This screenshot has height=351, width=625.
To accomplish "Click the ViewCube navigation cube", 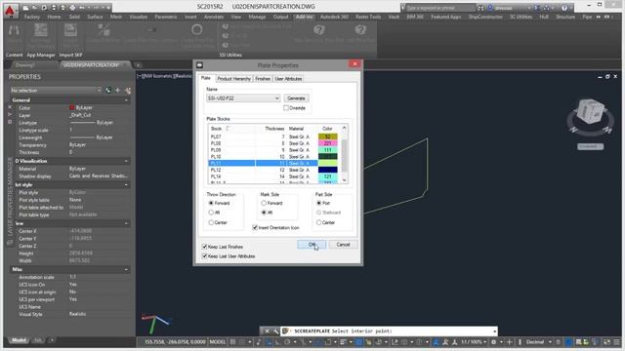I will click(x=590, y=112).
